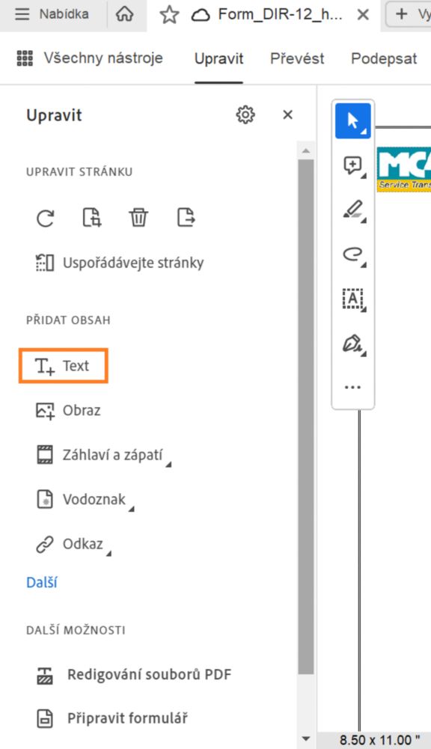Select the selection arrow tool in the quick toolbar

(352, 120)
